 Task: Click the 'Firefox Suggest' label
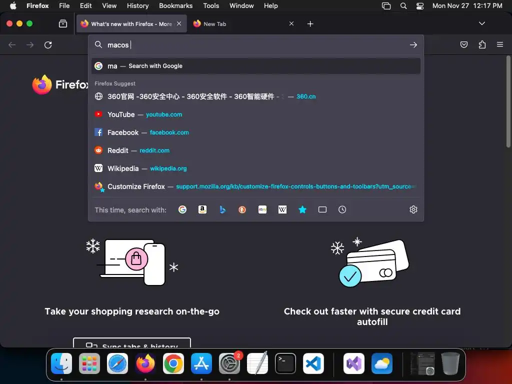pos(115,83)
